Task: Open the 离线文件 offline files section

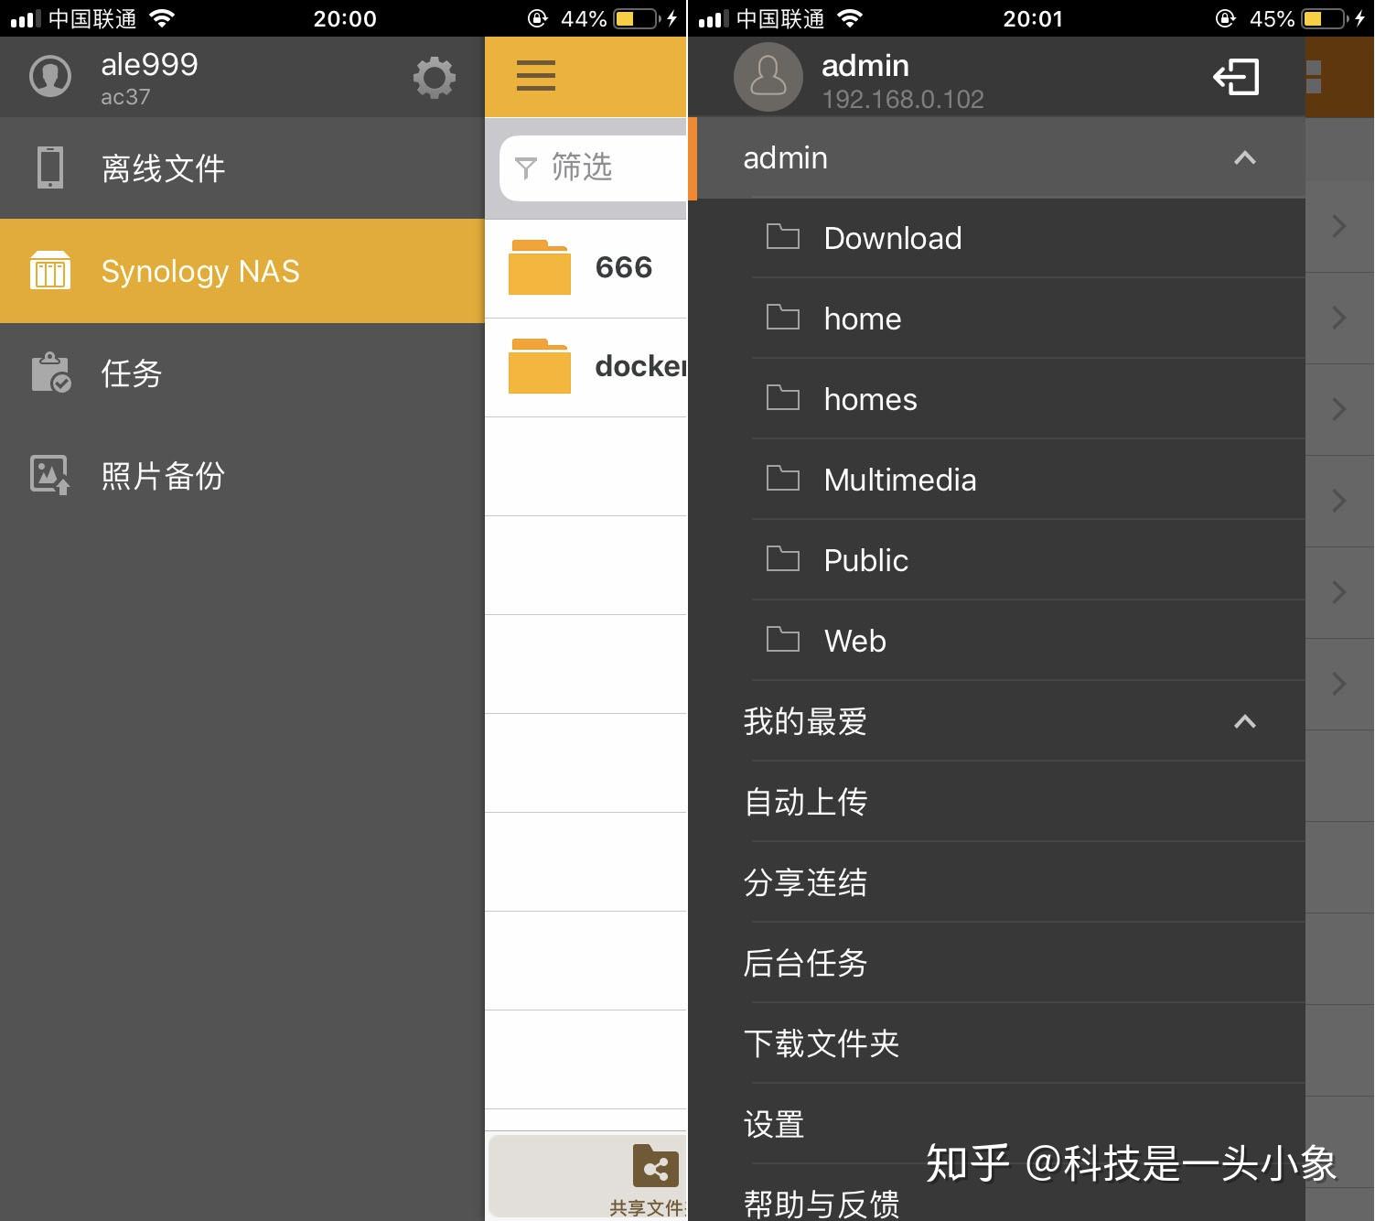Action: tap(242, 168)
